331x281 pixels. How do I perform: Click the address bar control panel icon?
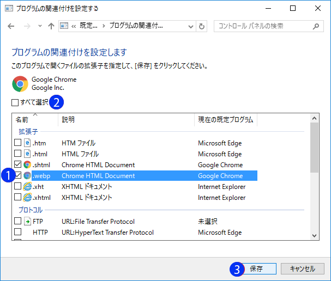[x=64, y=26]
